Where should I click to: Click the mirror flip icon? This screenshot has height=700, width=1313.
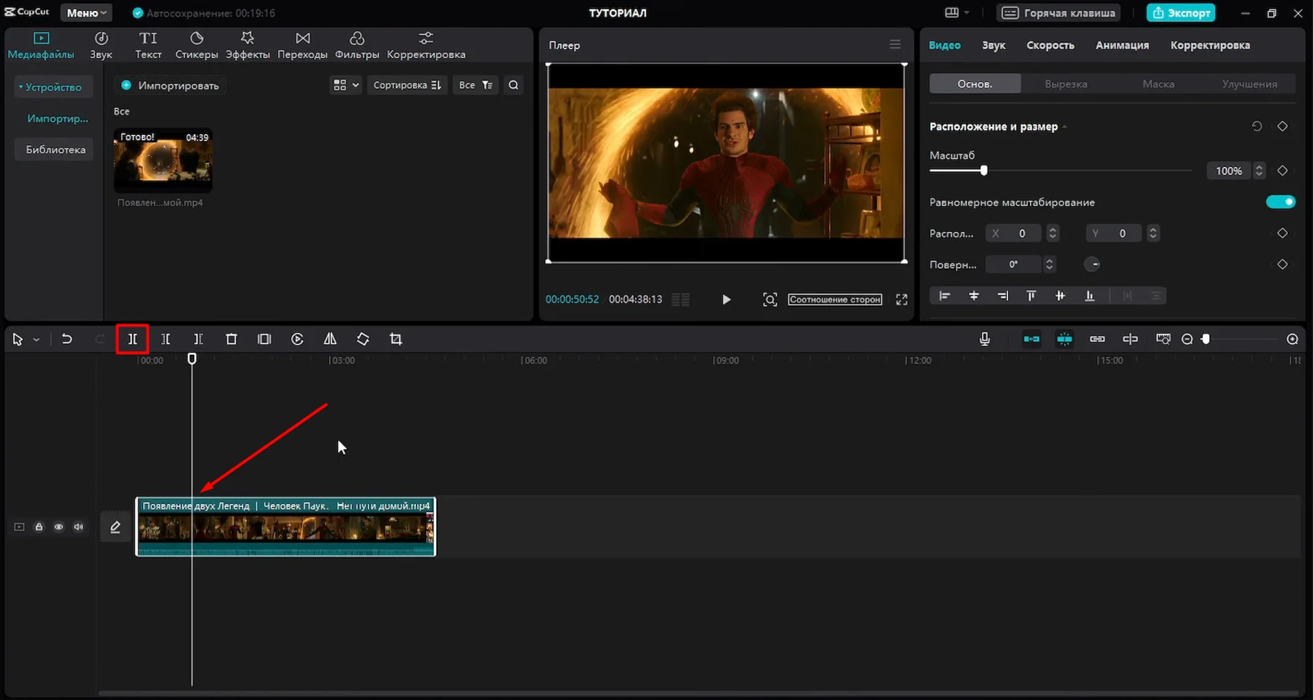click(x=330, y=339)
